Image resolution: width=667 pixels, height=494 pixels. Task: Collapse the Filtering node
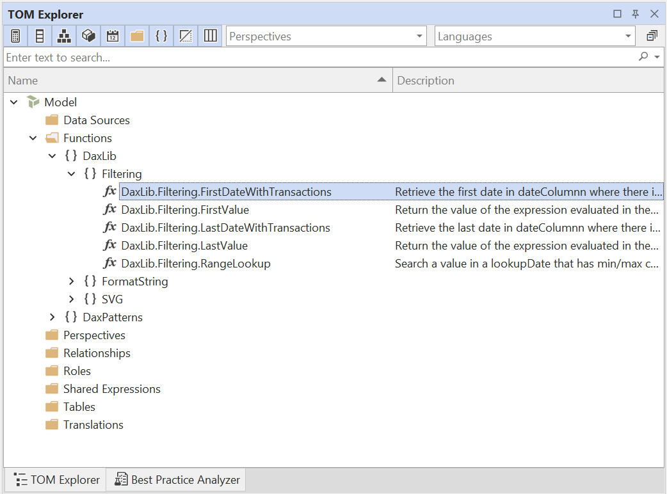72,173
